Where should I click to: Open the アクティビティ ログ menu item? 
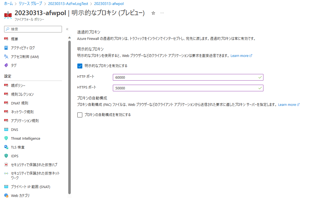[x=23, y=48]
